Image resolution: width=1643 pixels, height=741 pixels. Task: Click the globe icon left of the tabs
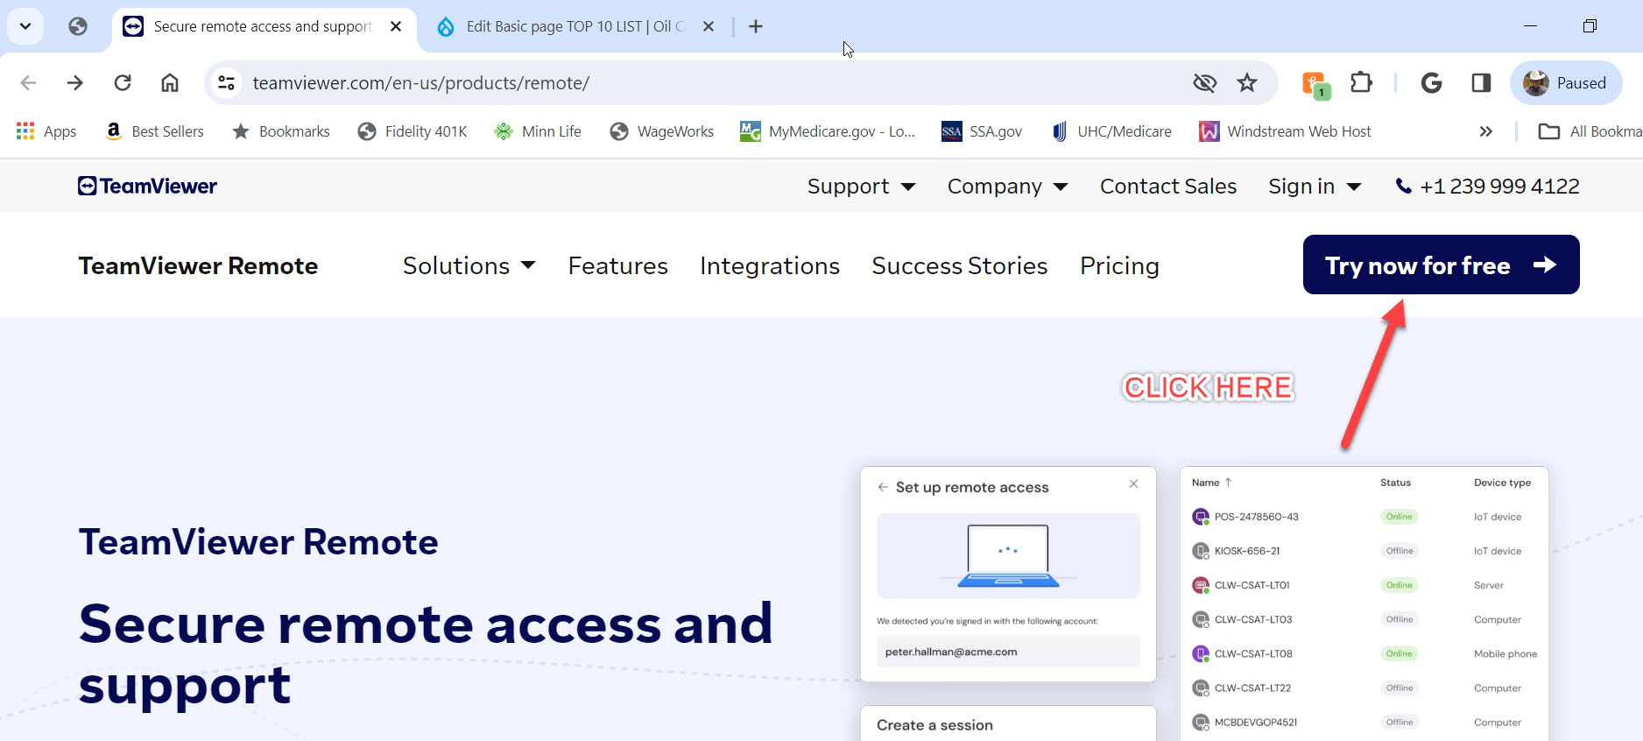(x=78, y=26)
